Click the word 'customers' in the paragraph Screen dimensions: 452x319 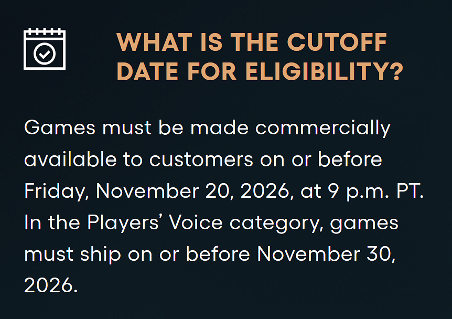tap(201, 160)
